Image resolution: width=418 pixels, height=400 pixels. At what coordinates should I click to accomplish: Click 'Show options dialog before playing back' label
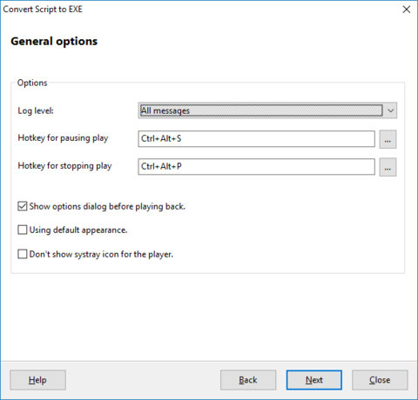(x=107, y=207)
